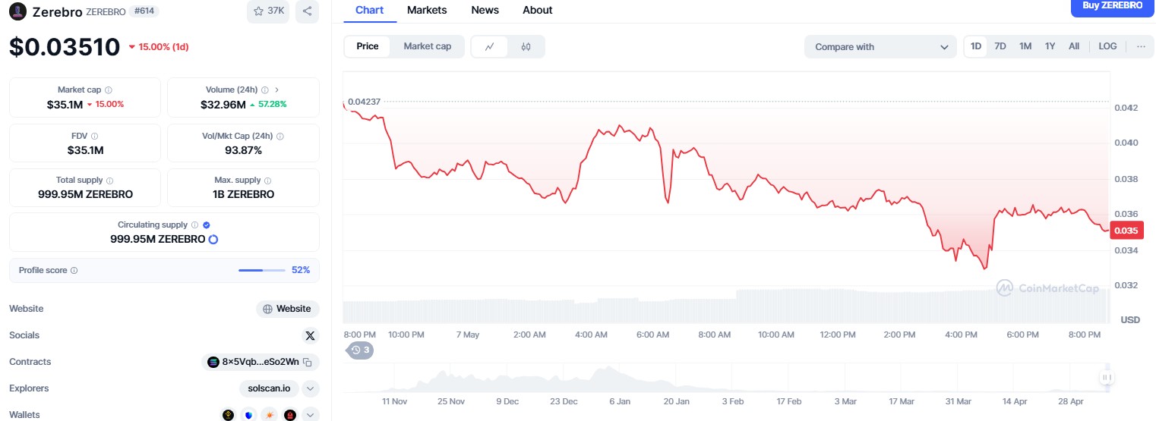
Task: Open the News tab
Action: click(485, 10)
